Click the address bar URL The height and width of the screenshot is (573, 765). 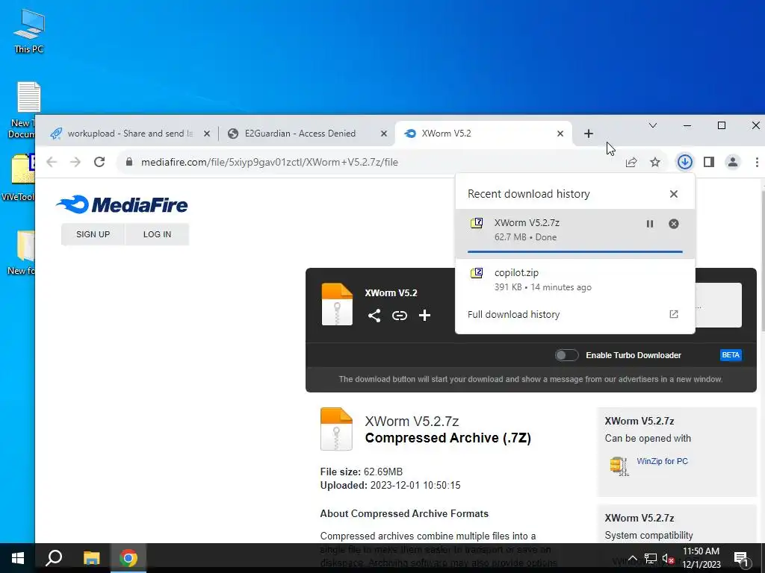pyautogui.click(x=270, y=162)
